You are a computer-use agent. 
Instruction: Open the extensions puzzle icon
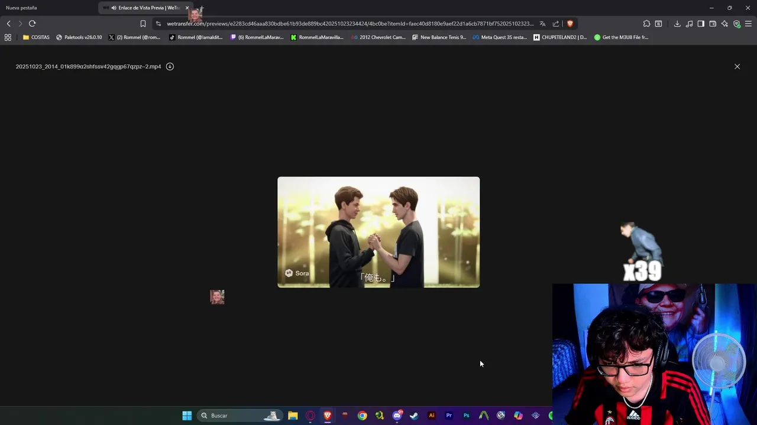coord(646,24)
